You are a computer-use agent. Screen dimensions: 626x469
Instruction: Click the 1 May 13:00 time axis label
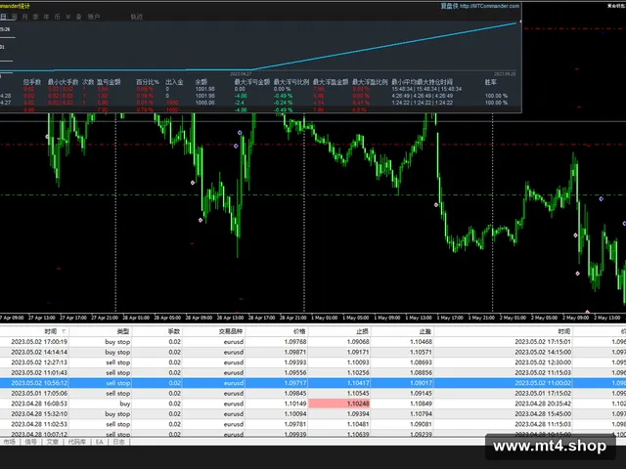(x=419, y=319)
